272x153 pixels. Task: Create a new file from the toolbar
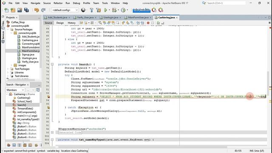coord(6,10)
